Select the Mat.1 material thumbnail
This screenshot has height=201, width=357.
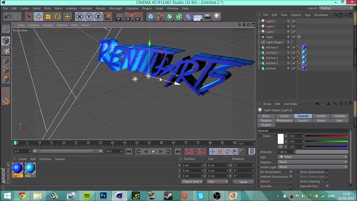[x=17, y=169]
